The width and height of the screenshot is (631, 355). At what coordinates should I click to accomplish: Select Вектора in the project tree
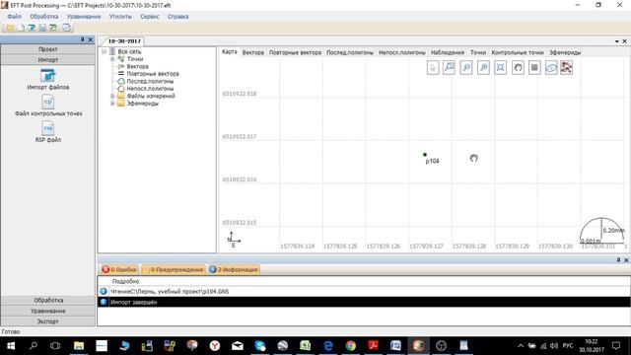coord(137,66)
